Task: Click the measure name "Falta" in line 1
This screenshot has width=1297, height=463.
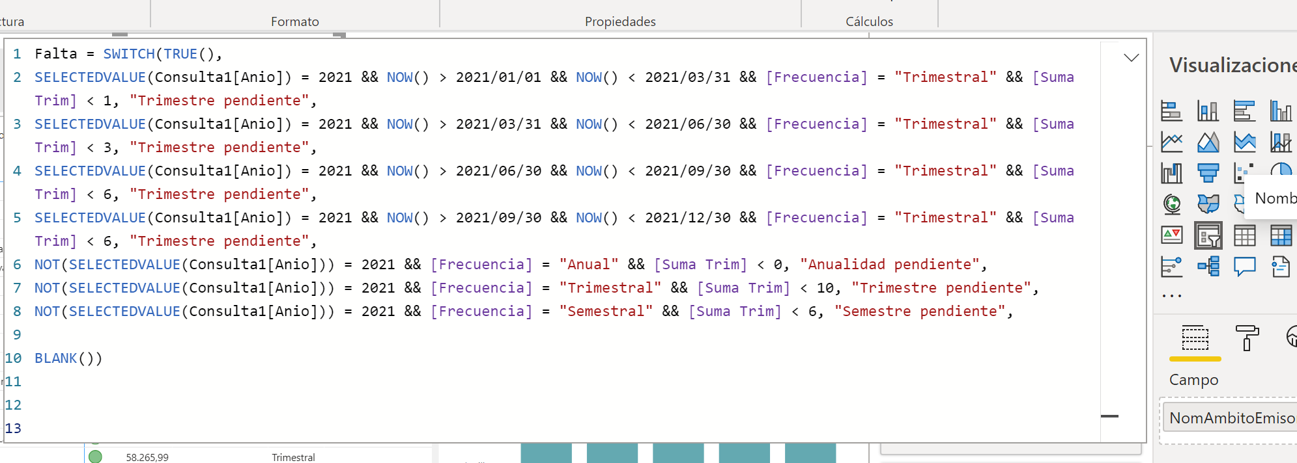Action: [x=56, y=54]
